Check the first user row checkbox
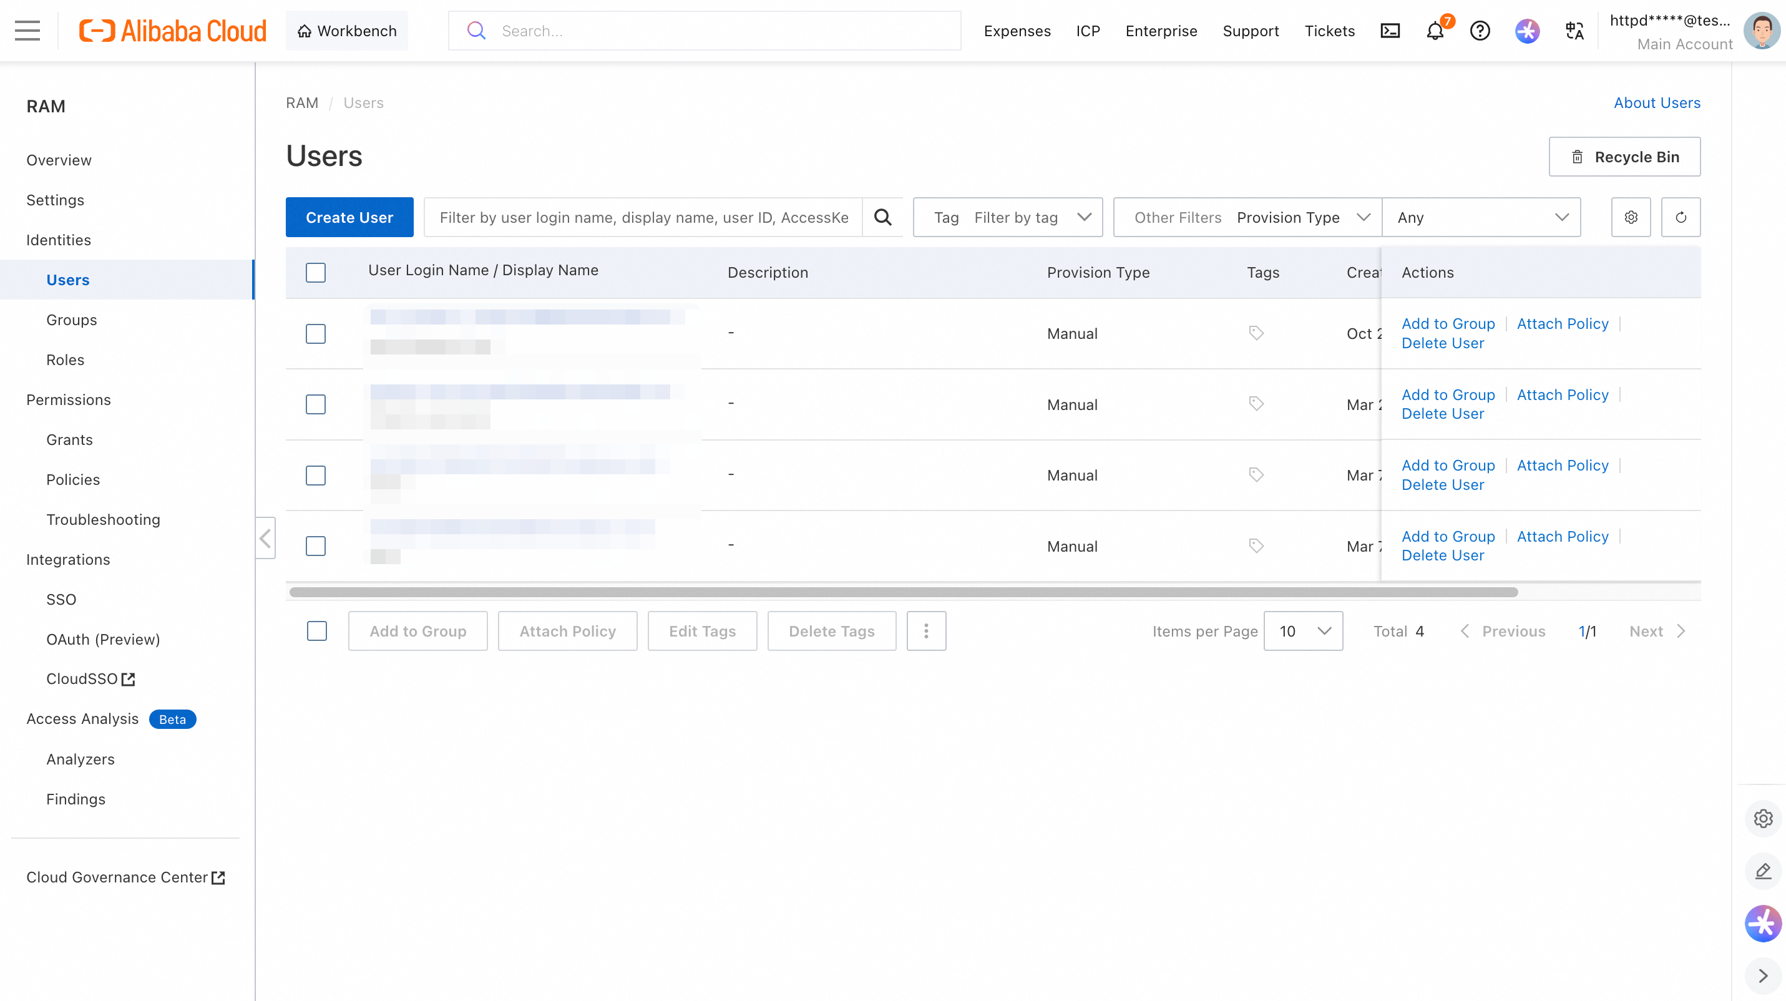This screenshot has height=1001, width=1786. point(316,333)
